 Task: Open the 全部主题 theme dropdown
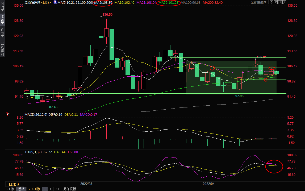click(258, 2)
